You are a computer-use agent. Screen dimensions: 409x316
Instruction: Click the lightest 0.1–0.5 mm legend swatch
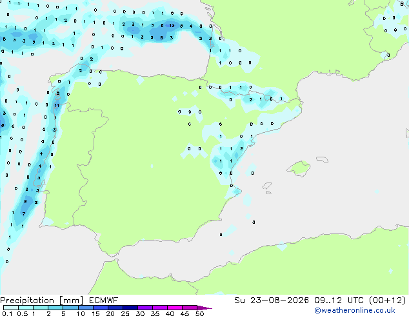pyautogui.click(x=11, y=308)
